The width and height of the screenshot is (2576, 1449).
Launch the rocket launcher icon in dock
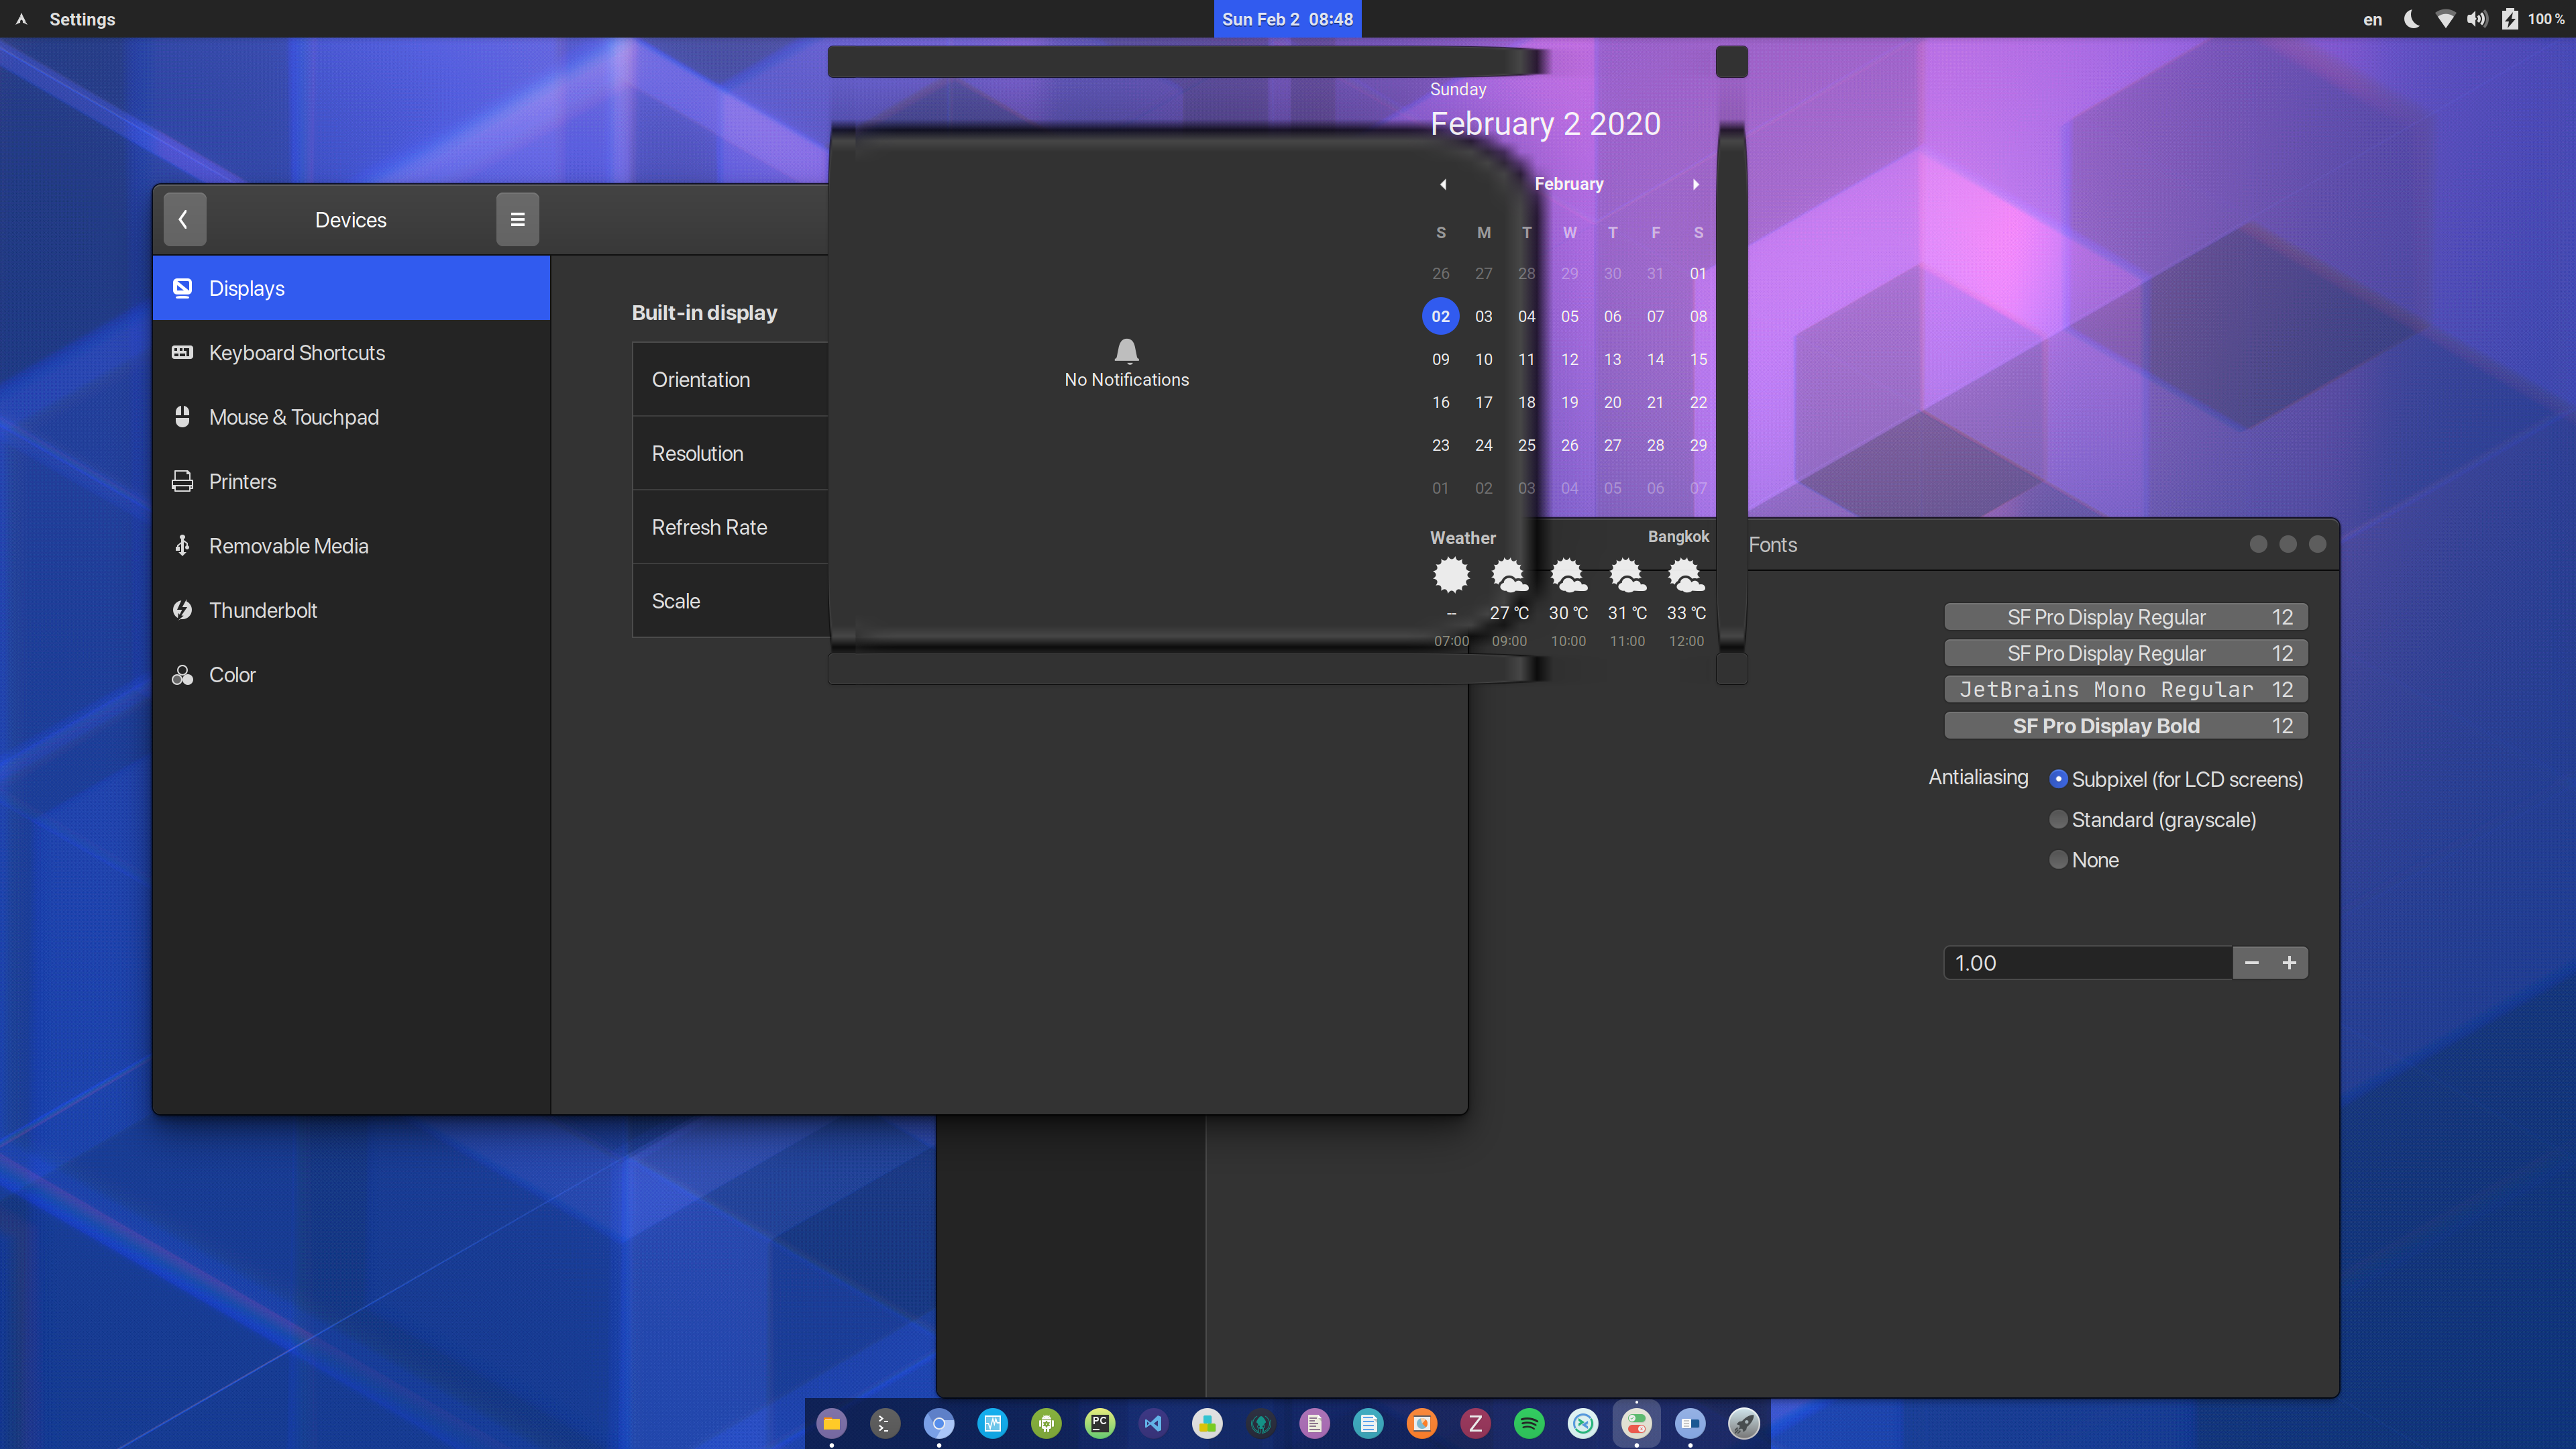(1744, 1422)
